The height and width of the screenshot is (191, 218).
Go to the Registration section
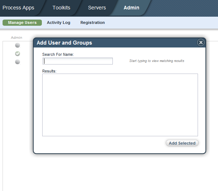tap(92, 22)
